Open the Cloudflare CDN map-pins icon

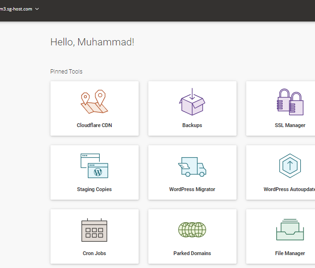pyautogui.click(x=94, y=102)
